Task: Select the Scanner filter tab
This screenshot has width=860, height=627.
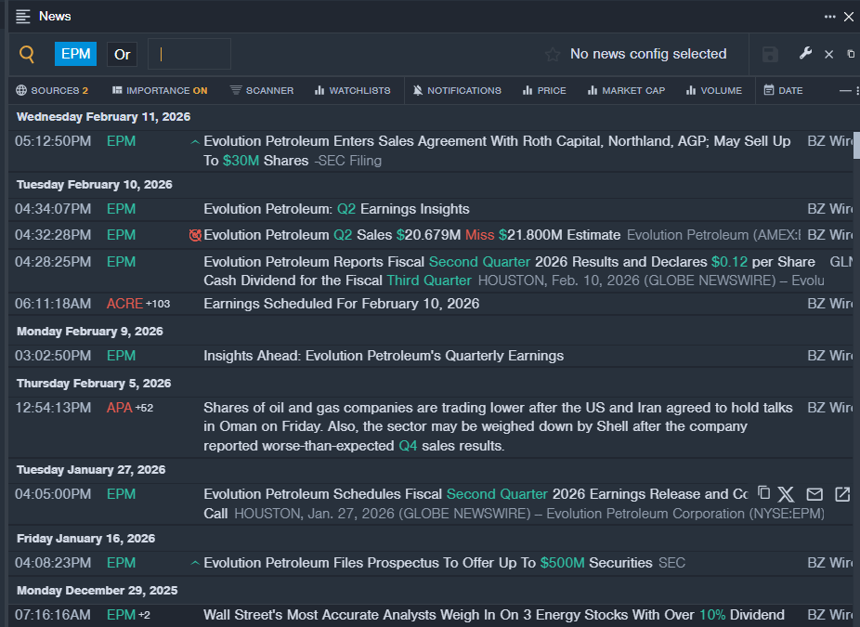Action: [x=262, y=90]
